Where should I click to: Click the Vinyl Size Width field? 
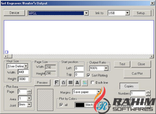coord(23,72)
